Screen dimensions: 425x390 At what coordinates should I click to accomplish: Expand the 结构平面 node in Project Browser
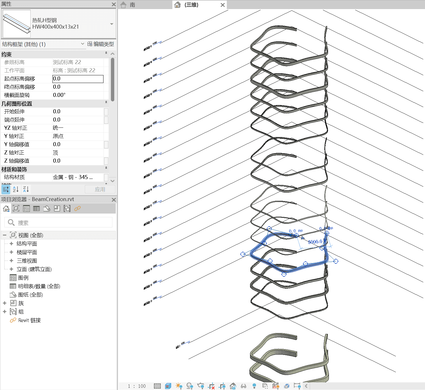click(11, 244)
